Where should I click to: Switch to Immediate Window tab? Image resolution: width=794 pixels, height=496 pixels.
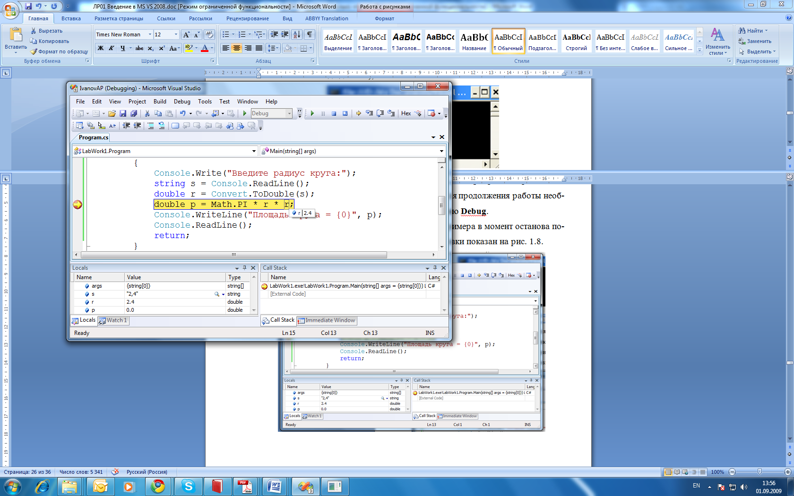(x=327, y=320)
